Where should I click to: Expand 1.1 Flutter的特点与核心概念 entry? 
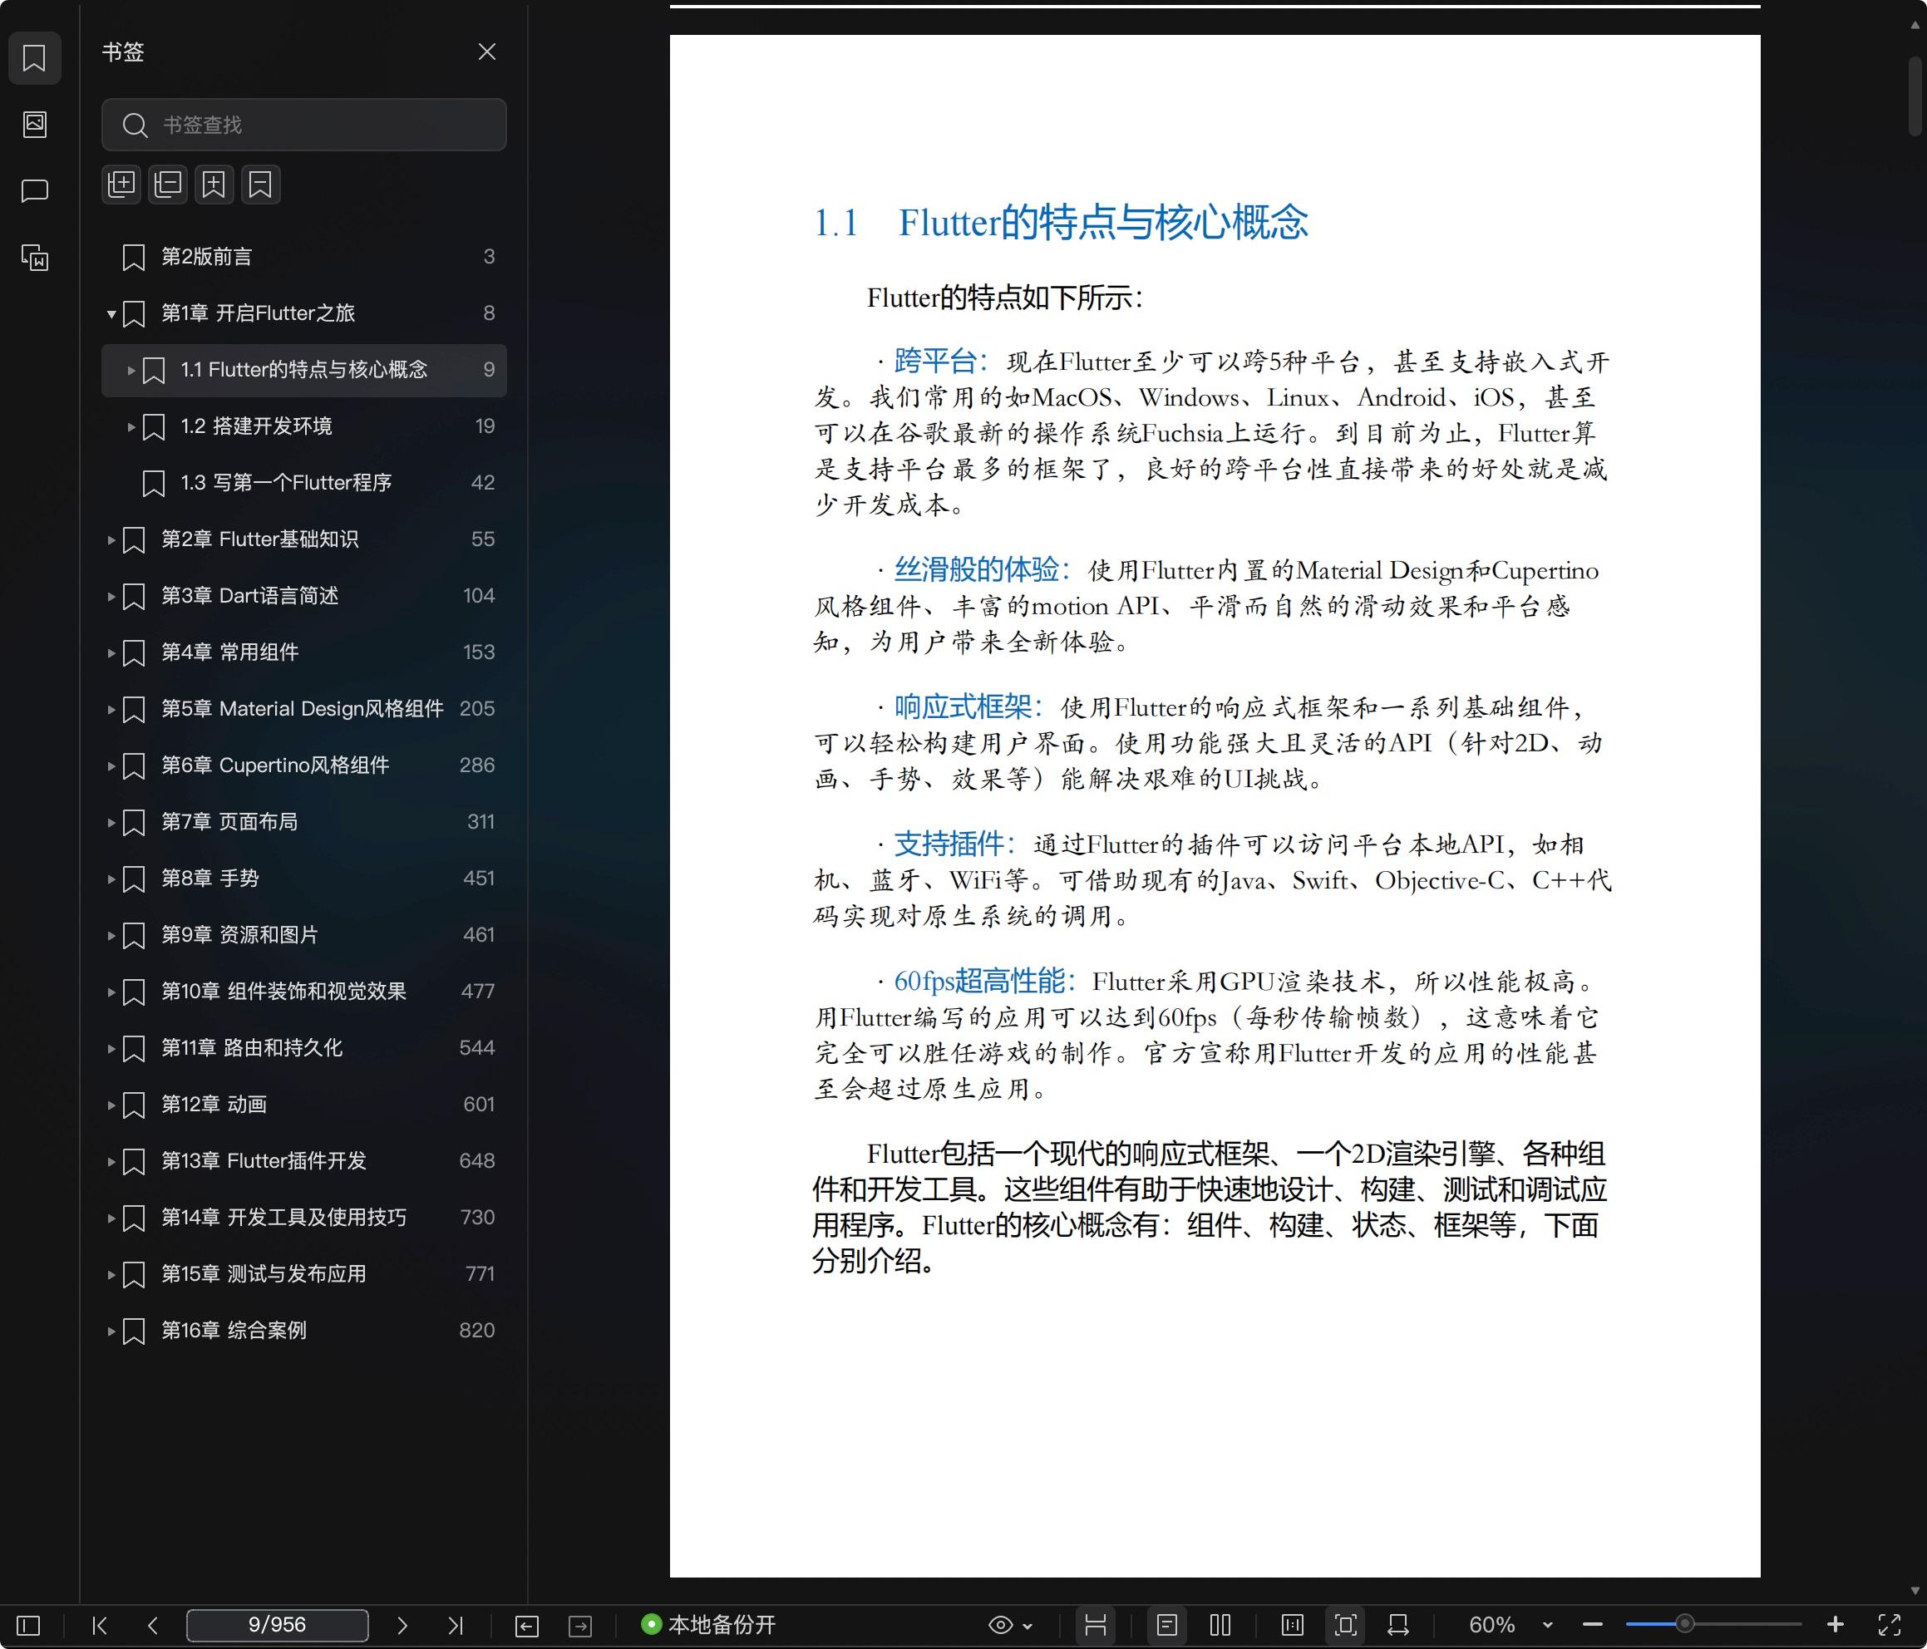click(x=131, y=370)
